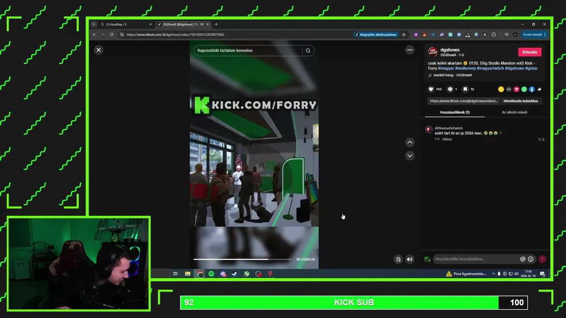Follow dgshowx with the Követés button
The width and height of the screenshot is (566, 318).
click(x=530, y=52)
